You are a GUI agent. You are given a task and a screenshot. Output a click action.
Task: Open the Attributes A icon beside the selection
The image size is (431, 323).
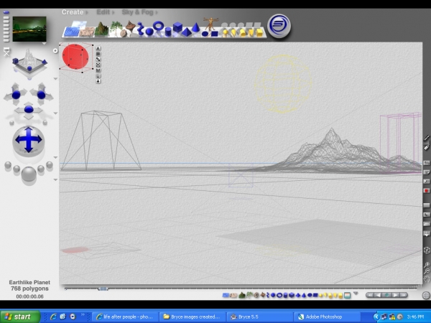tap(98, 49)
